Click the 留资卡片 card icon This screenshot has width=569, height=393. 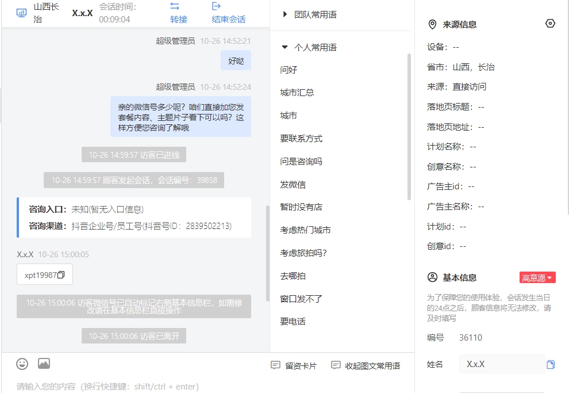pyautogui.click(x=275, y=365)
